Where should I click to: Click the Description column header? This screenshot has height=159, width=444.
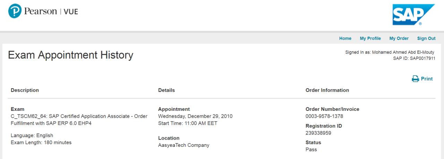[25, 90]
